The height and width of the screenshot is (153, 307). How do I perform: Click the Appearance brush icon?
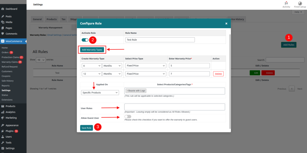pos(3,125)
